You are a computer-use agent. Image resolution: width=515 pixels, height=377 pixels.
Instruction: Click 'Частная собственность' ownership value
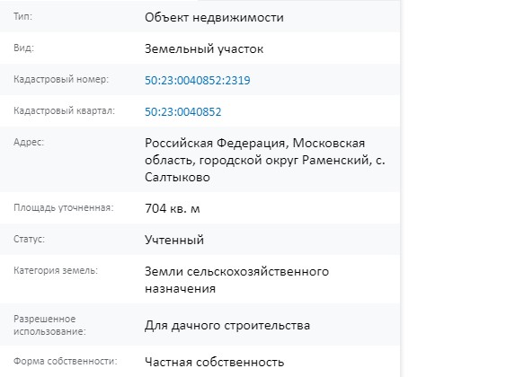pyautogui.click(x=215, y=363)
